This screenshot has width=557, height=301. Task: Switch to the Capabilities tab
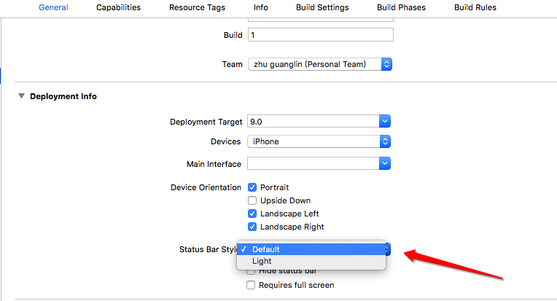(118, 8)
